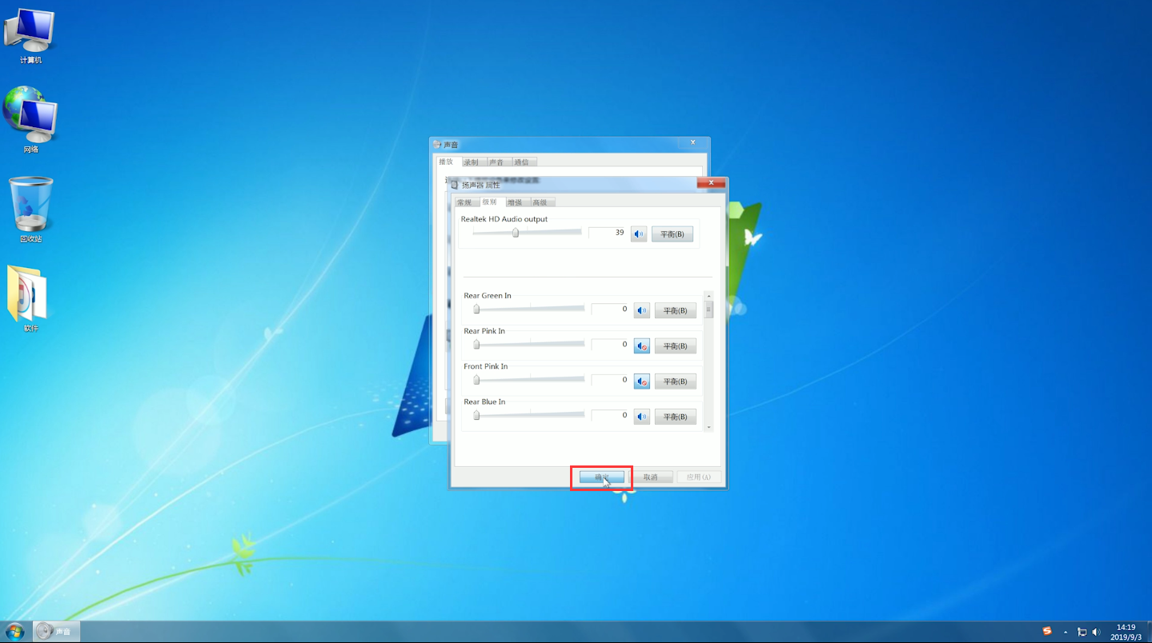Click the levels list scrollbar thumb
Screen dimensions: 1152x643
708,310
